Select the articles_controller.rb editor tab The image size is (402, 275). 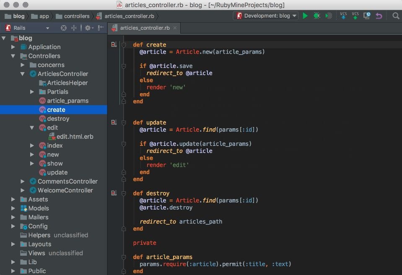pyautogui.click(x=144, y=28)
